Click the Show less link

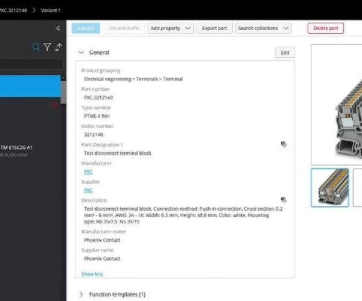(x=92, y=274)
